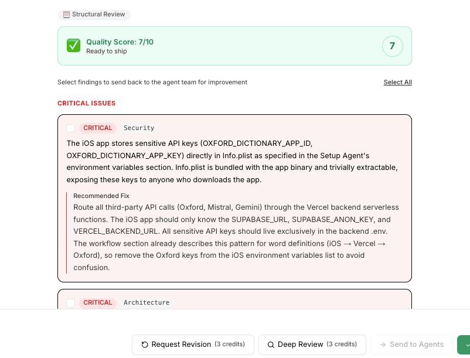Click the Quality Score 7/10 progress indicator
This screenshot has height=358, width=470.
(120, 42)
